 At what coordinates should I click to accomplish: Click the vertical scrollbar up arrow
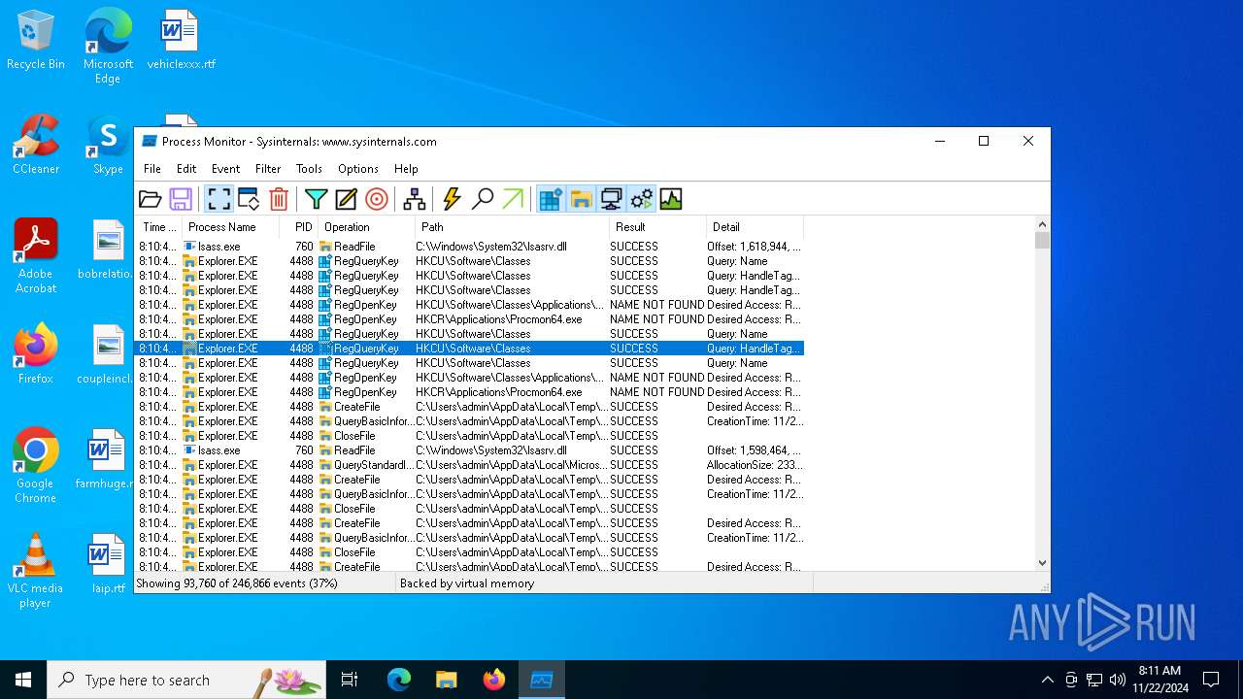pyautogui.click(x=1042, y=224)
